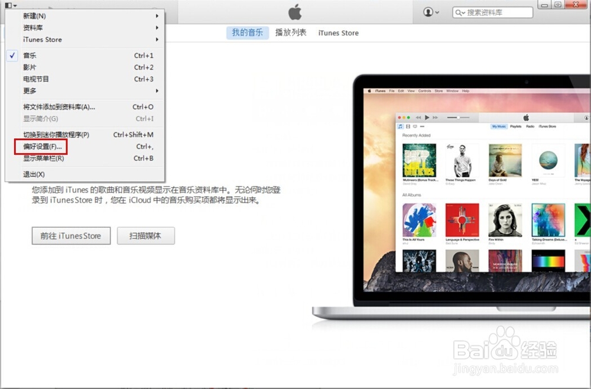This screenshot has width=591, height=389.
Task: Expand the 更多 submenu
Action: point(85,91)
